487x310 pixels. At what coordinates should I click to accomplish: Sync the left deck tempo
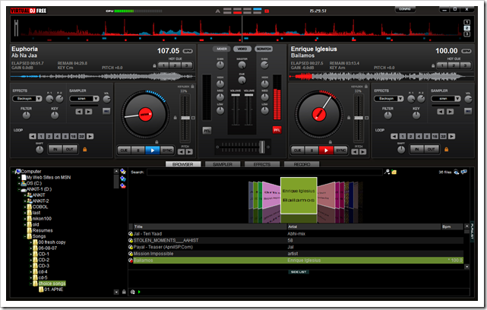(167, 150)
